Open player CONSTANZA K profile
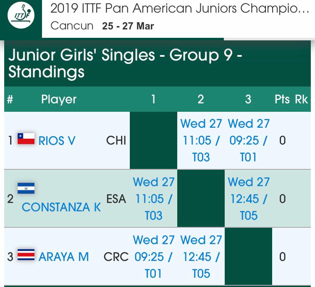 click(61, 207)
